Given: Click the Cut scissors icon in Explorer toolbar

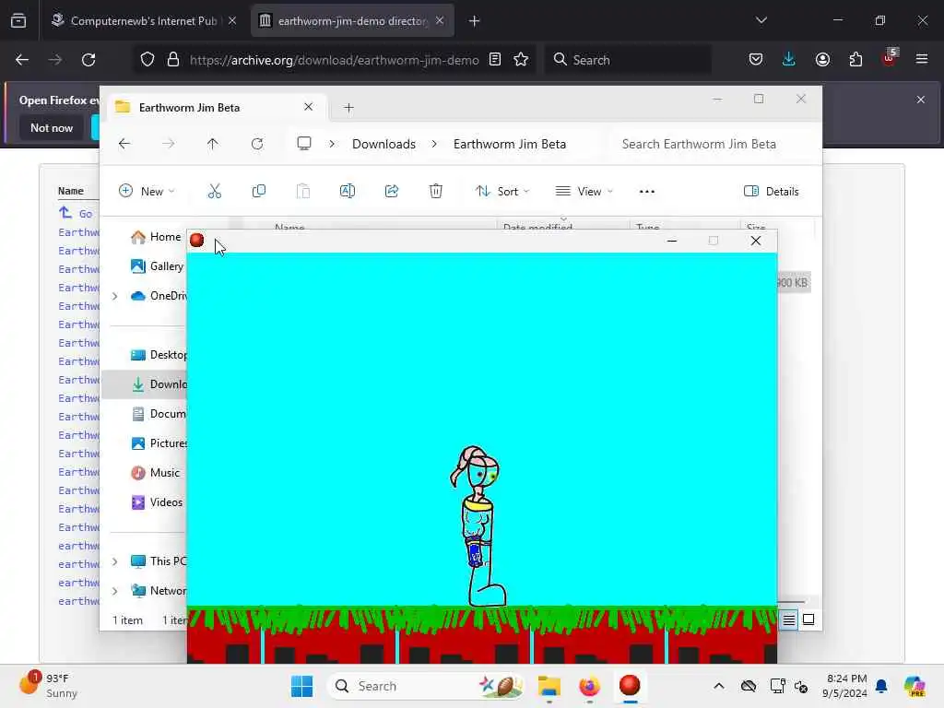Looking at the screenshot, I should pos(214,192).
